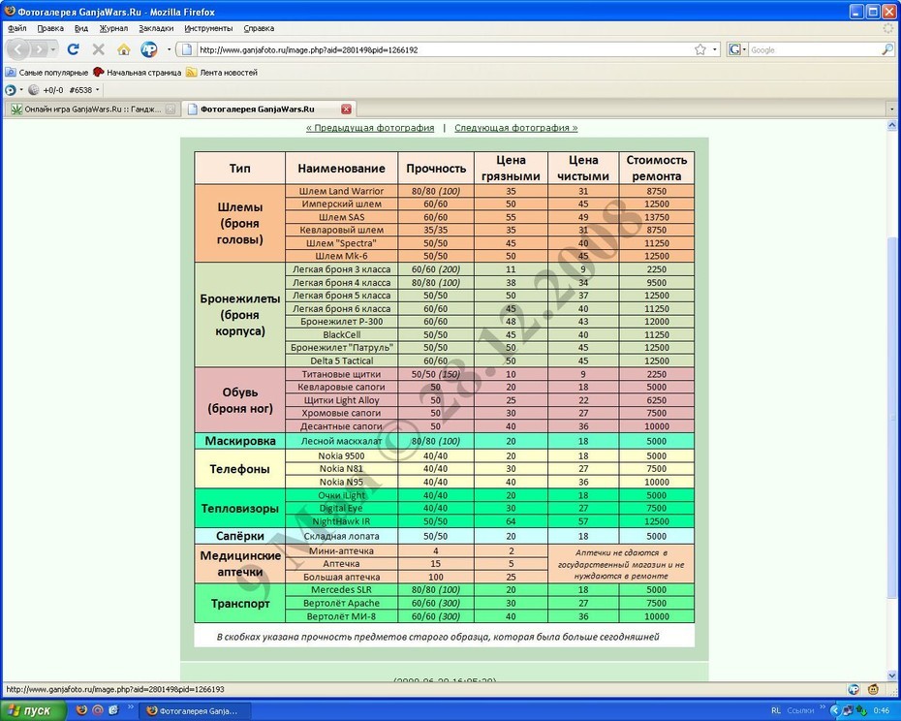
Task: Click the activity throbber icon at menu bar right
Action: 888,27
